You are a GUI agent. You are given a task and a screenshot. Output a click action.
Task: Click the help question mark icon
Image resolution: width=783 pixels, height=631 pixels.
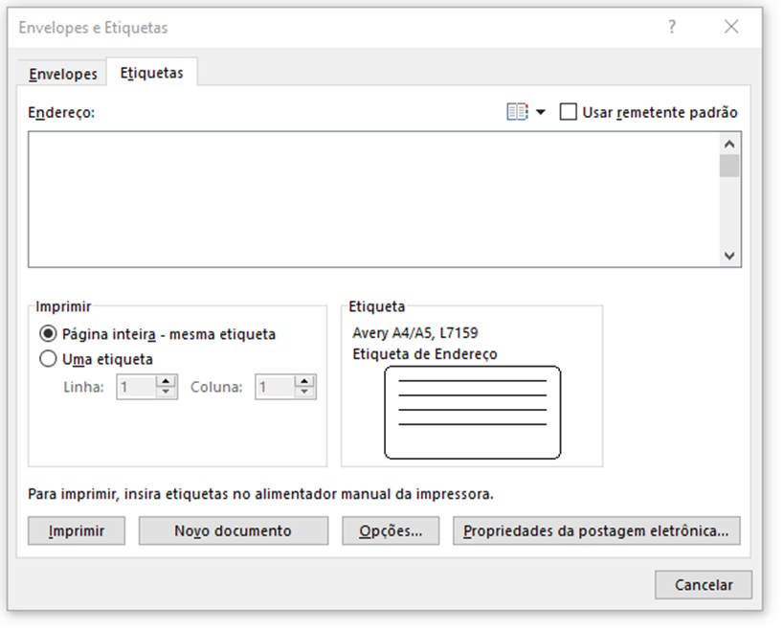(x=672, y=27)
